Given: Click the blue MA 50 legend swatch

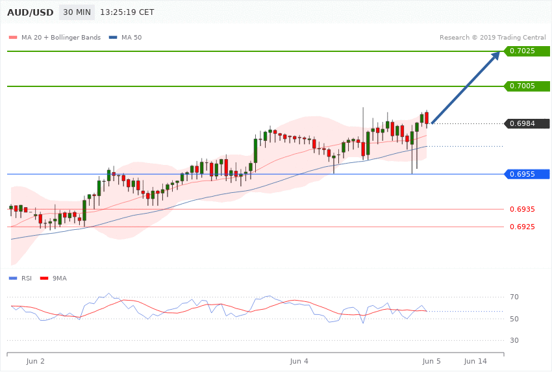Looking at the screenshot, I should click(113, 37).
